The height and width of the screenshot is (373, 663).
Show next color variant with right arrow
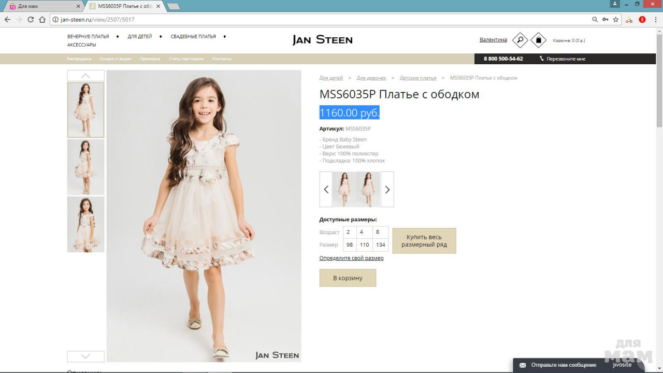387,190
